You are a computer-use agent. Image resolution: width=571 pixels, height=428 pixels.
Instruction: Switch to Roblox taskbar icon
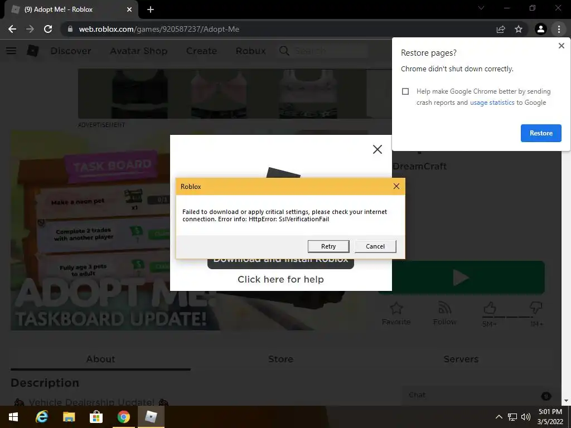[x=151, y=417]
